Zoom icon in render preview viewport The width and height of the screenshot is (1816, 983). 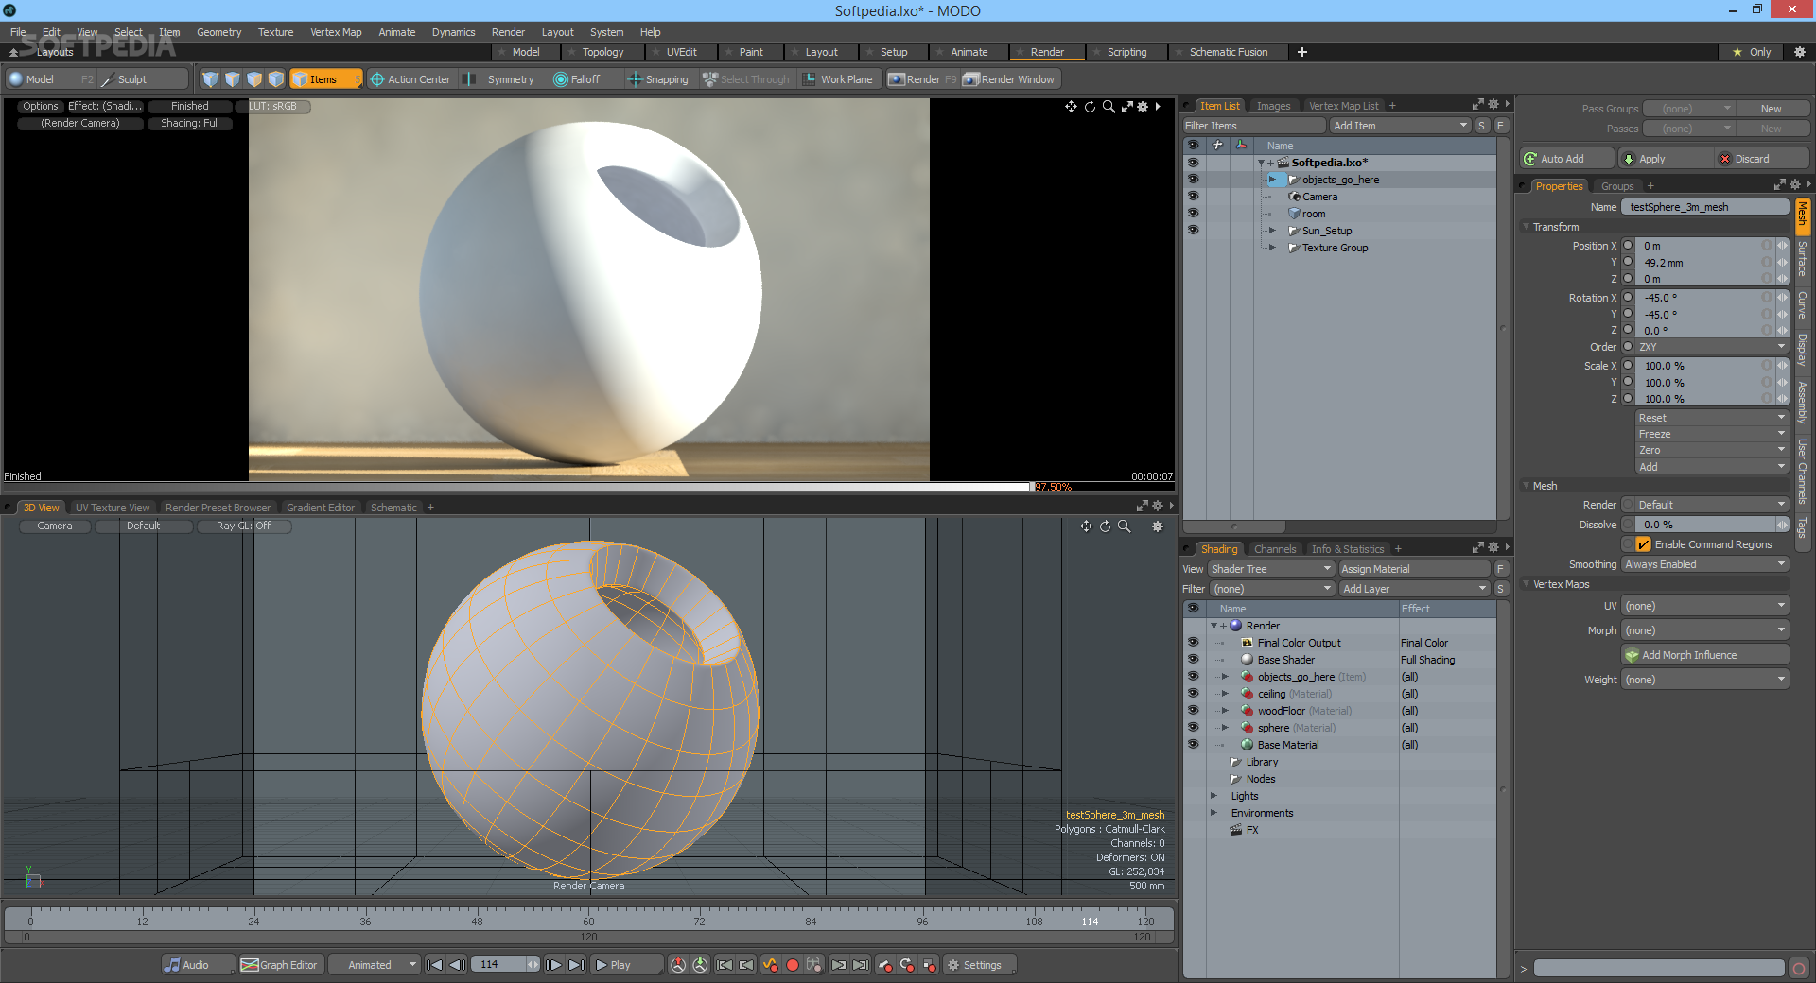tap(1109, 107)
